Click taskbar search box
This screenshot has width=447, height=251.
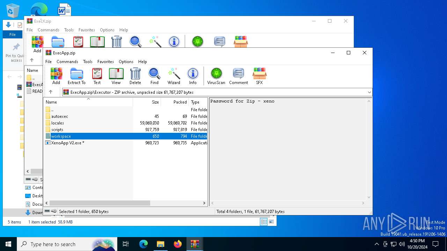(67, 244)
